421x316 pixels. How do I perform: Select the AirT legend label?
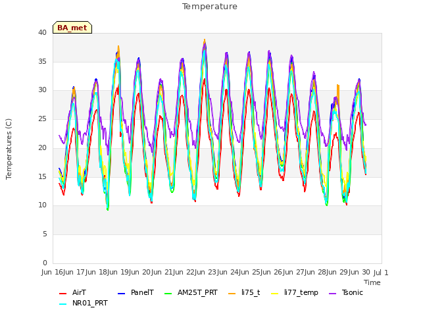tap(79, 292)
